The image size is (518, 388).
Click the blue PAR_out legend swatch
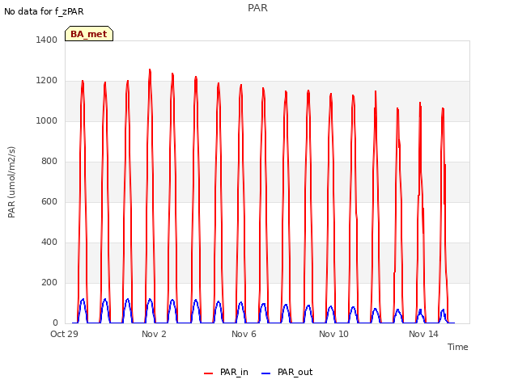(265, 373)
